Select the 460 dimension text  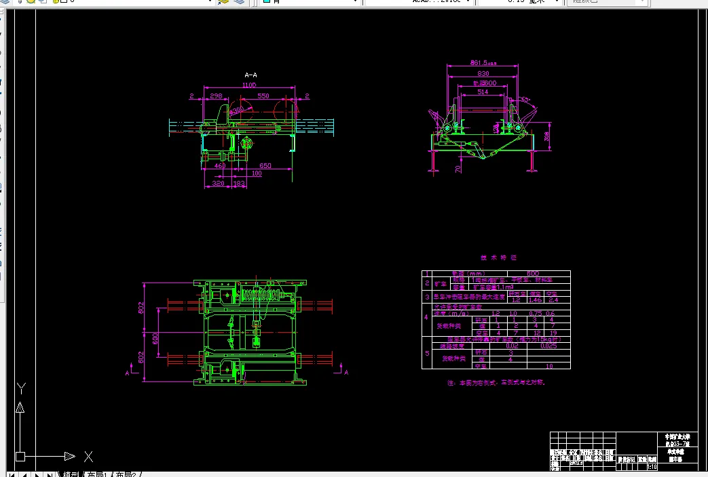point(220,165)
